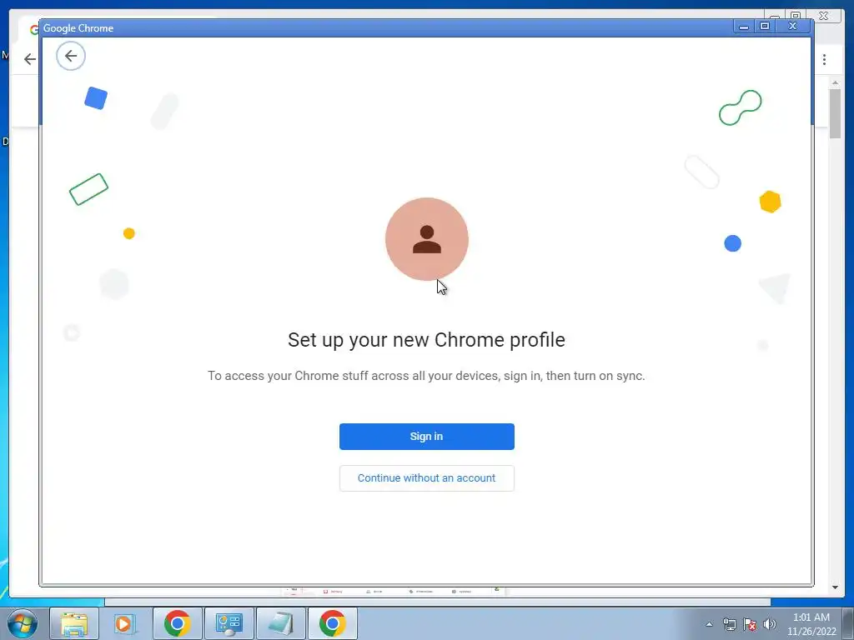The image size is (854, 640).
Task: Minimize the Google Chrome profile dialog
Action: tap(743, 27)
